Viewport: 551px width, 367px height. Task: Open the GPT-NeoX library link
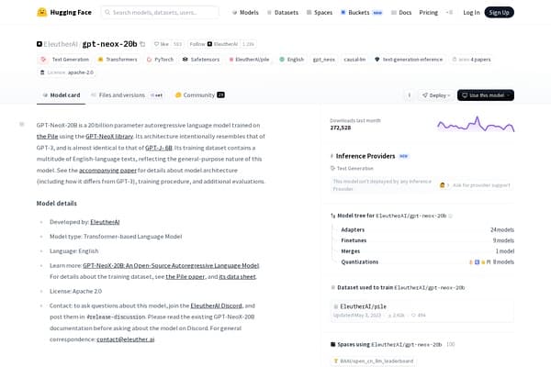(109, 137)
